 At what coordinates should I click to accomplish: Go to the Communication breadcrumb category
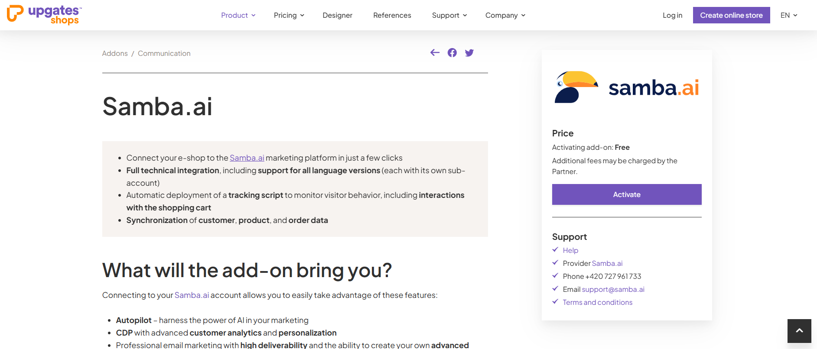click(x=164, y=53)
